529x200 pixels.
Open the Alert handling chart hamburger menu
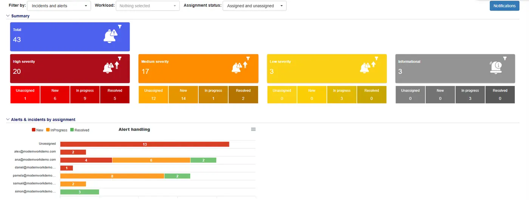click(254, 129)
